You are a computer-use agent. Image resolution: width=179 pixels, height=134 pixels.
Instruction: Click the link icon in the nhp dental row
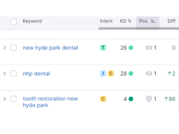pos(149,74)
